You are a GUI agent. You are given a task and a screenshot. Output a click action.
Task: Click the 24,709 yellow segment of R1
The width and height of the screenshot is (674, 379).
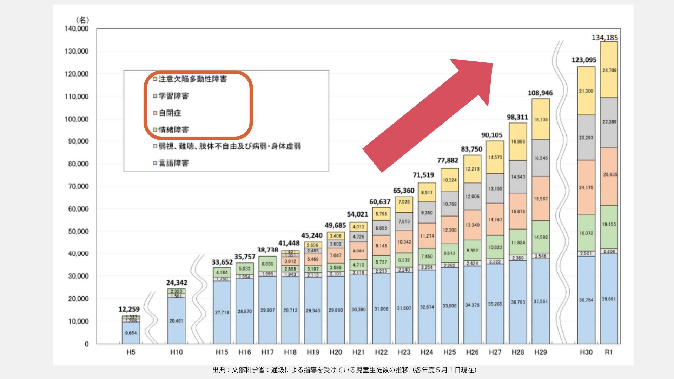pyautogui.click(x=609, y=70)
